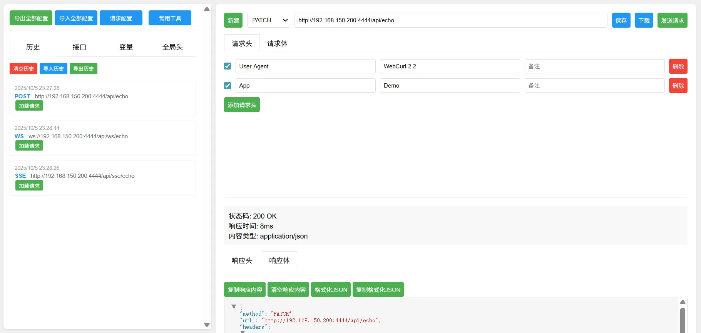This screenshot has height=333, width=701.
Task: Select the 接口 tab in sidebar
Action: [79, 47]
